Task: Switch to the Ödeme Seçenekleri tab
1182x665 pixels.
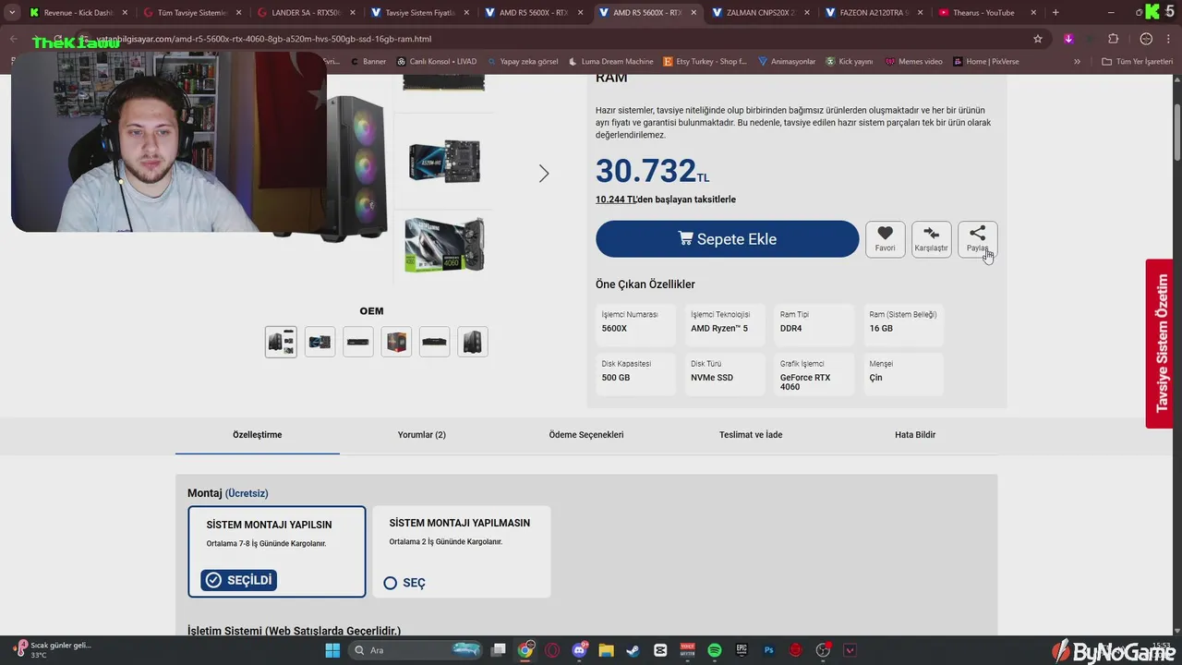Action: click(586, 434)
